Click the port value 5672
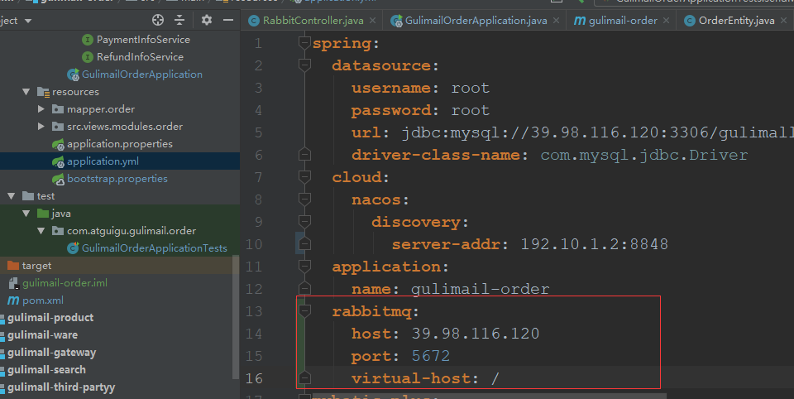This screenshot has height=399, width=794. (430, 356)
